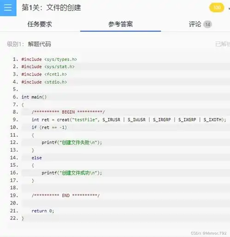The image size is (230, 237).
Task: Click the int main() line
Action: point(34,97)
